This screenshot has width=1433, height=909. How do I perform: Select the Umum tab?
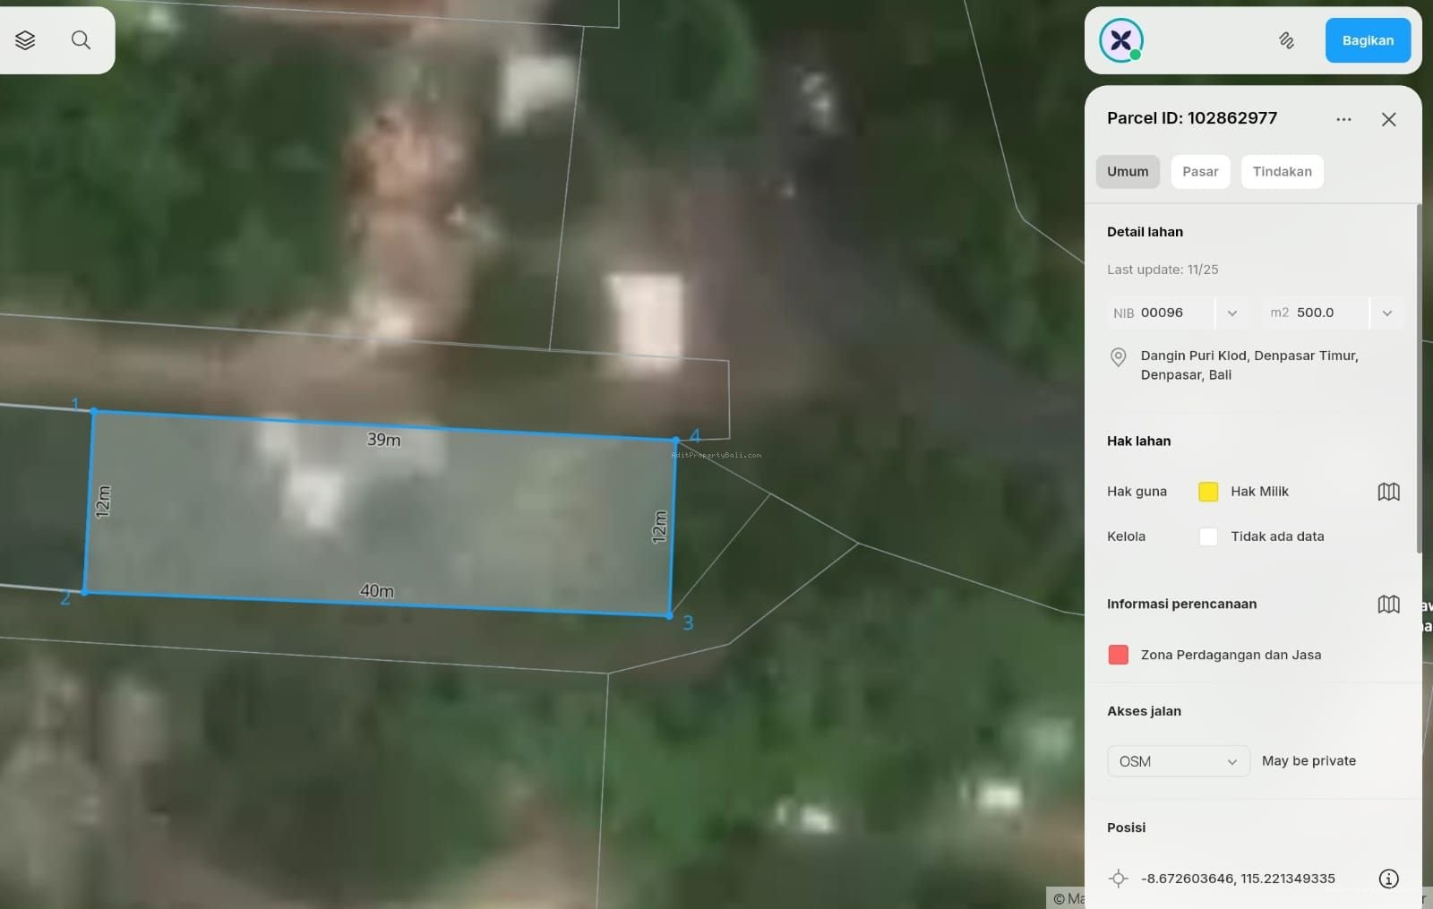pyautogui.click(x=1127, y=172)
